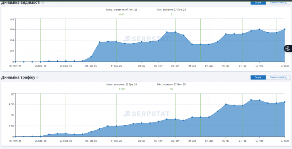
Task: Click 03 Жов. 25 axis label in traffic chart
Action: [66, 141]
